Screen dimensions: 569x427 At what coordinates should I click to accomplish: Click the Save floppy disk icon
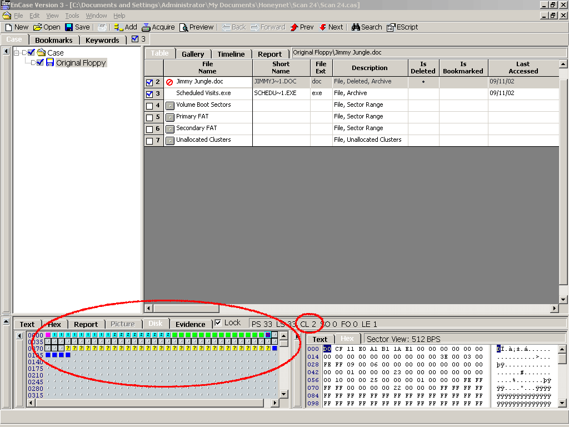pos(69,27)
